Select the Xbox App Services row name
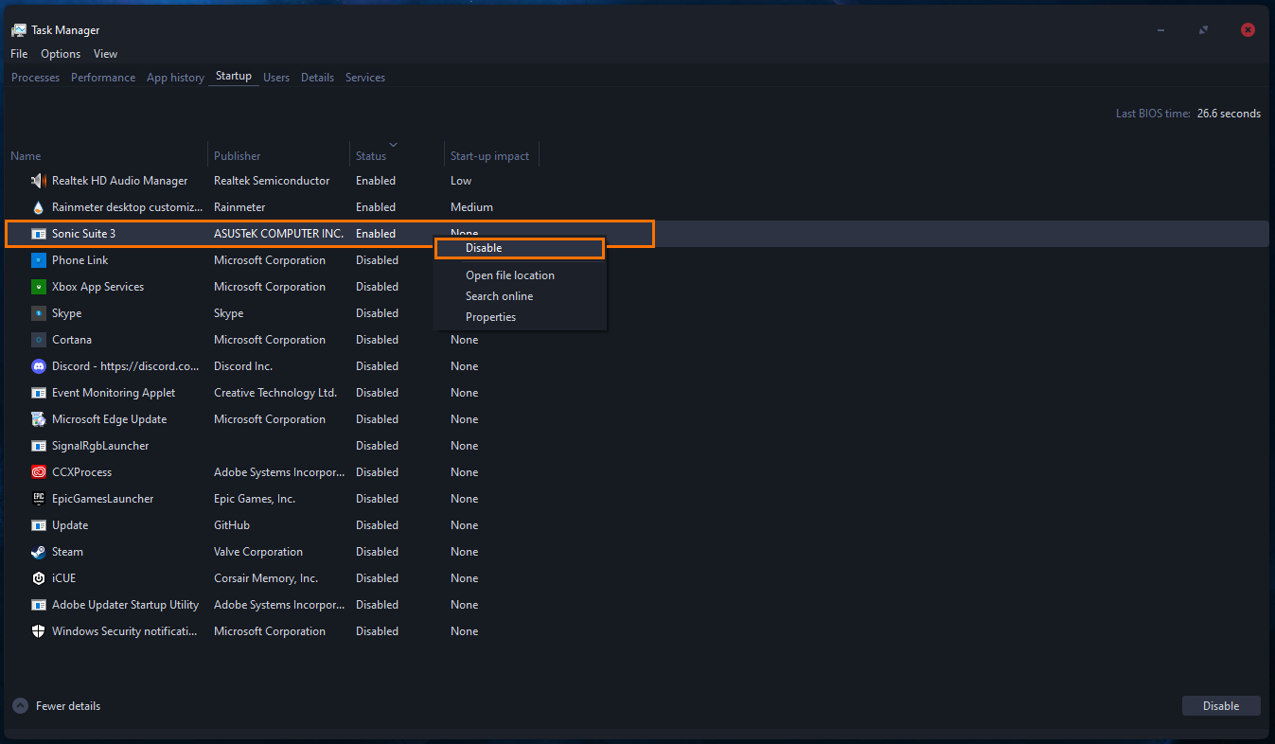This screenshot has width=1275, height=744. pos(97,287)
